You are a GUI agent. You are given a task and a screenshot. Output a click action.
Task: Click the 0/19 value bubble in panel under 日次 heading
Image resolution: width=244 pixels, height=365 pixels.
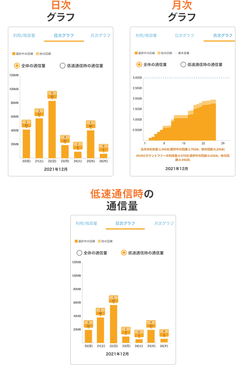click(x=65, y=139)
